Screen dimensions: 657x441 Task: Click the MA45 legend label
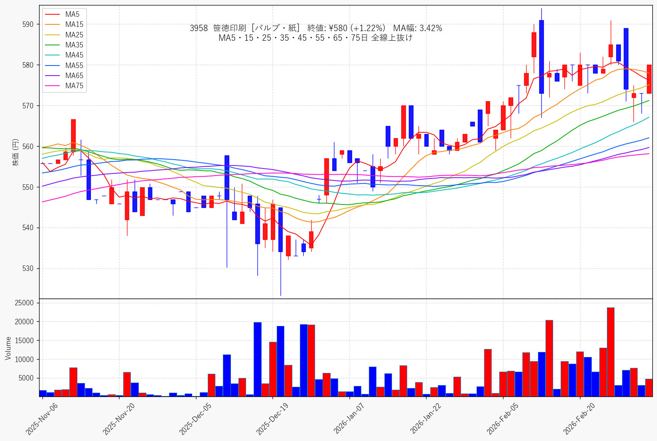(x=74, y=55)
